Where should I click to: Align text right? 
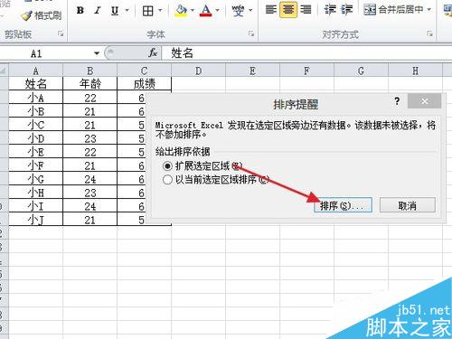click(x=306, y=9)
